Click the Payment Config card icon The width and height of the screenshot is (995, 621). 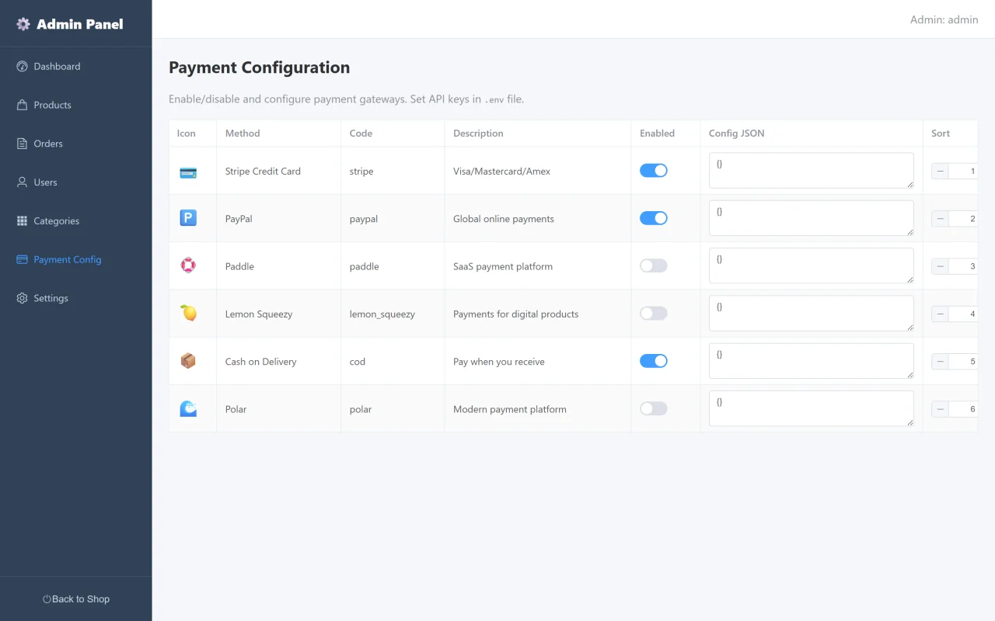click(x=22, y=260)
